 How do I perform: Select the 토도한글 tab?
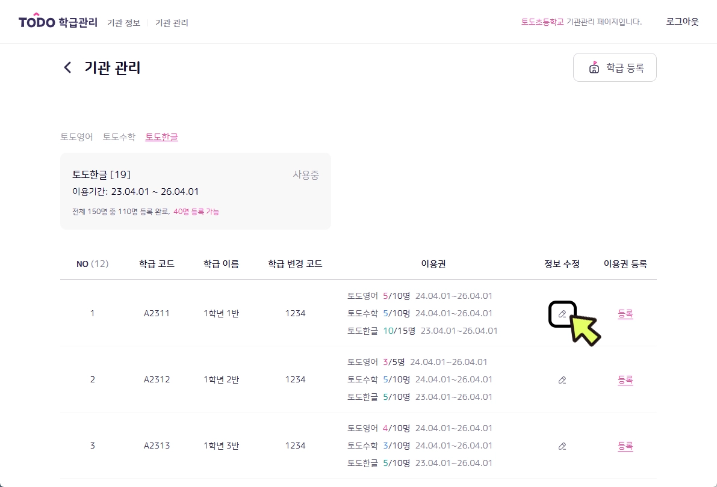(161, 137)
